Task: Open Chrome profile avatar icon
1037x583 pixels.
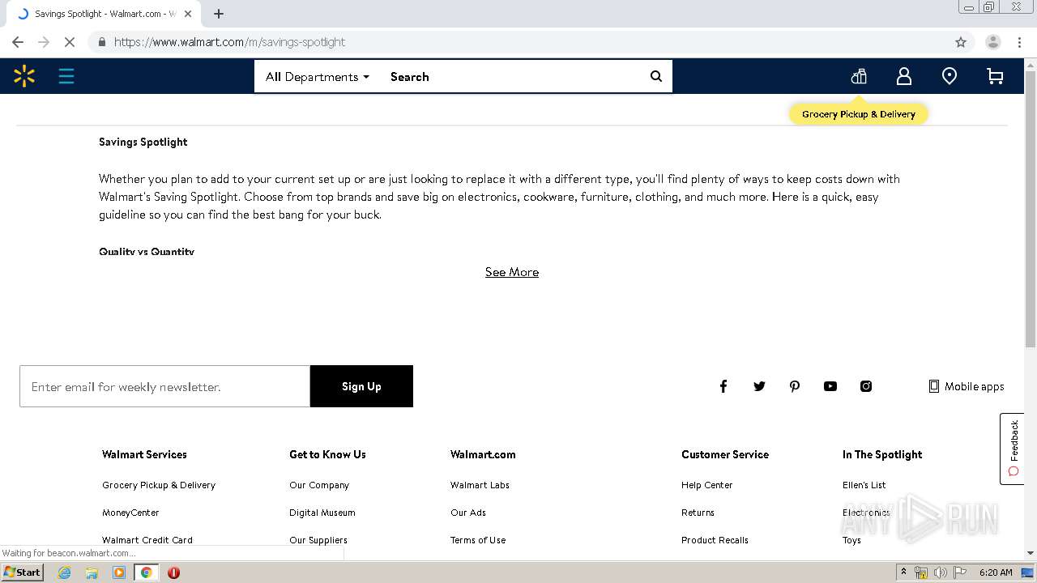Action: [x=992, y=42]
